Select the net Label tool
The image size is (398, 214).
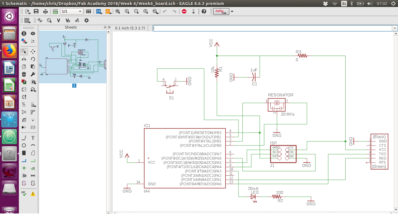tap(33, 168)
